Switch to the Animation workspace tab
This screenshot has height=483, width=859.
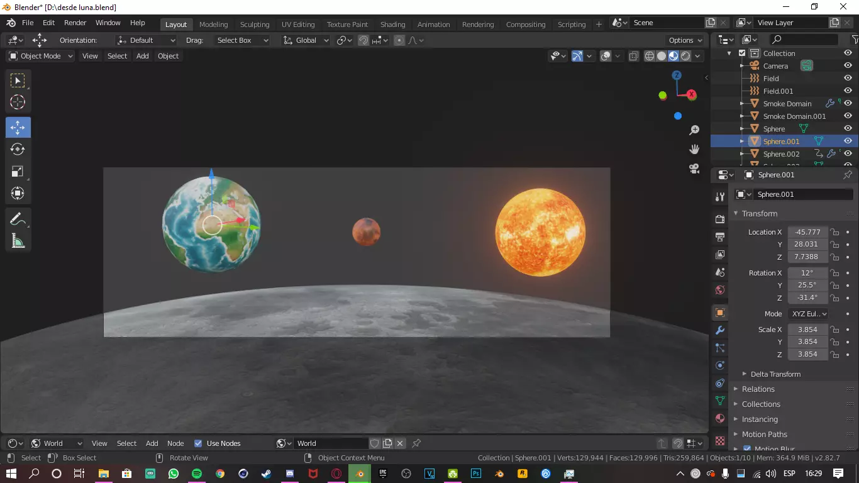tap(434, 25)
